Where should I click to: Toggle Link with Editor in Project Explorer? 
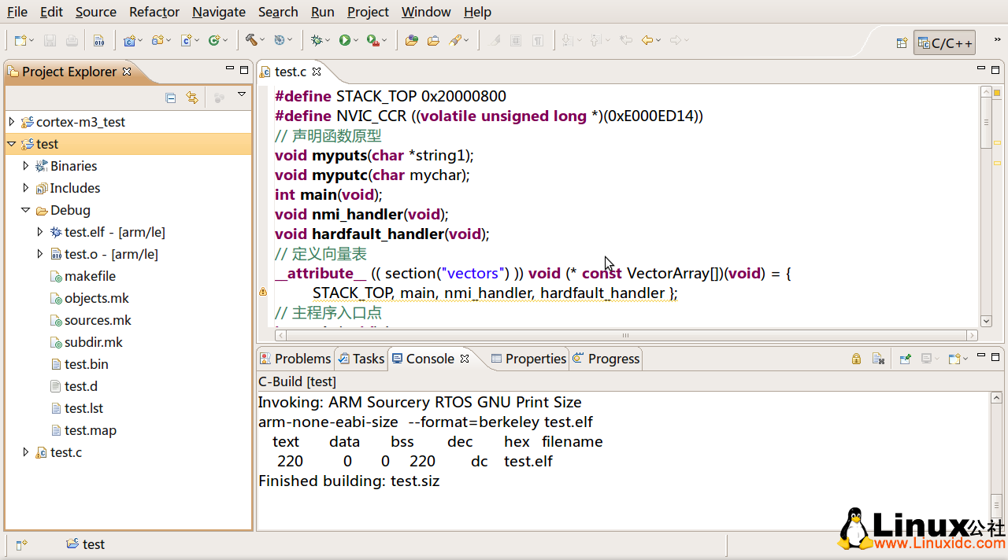[x=191, y=98]
